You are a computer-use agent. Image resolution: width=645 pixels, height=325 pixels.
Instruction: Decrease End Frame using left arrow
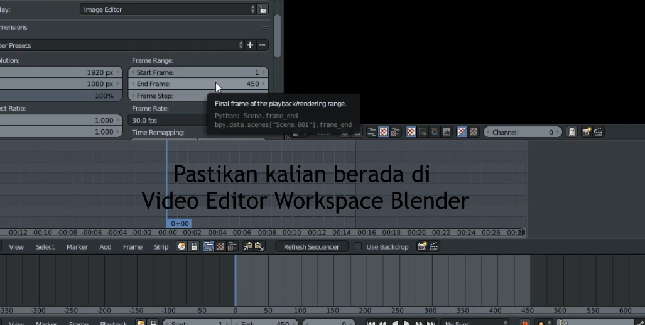pyautogui.click(x=133, y=84)
